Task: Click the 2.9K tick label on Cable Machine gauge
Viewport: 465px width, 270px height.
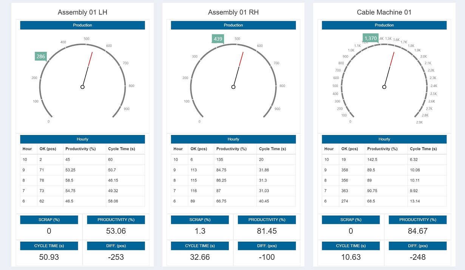Action: pyautogui.click(x=419, y=122)
